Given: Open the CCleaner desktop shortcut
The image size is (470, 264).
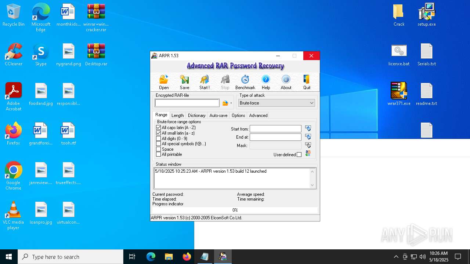Looking at the screenshot, I should click(14, 55).
